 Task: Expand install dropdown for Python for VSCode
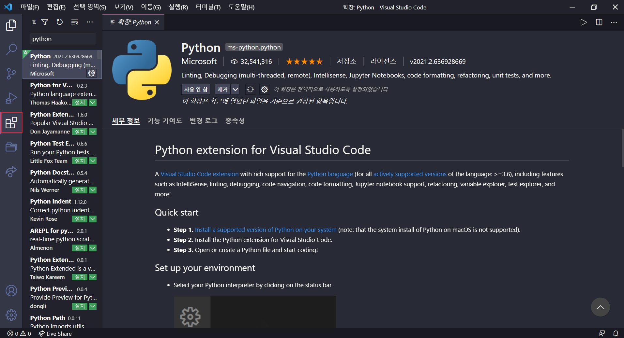pyautogui.click(x=93, y=103)
